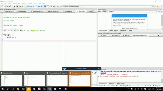Open Excel from the taskbar
This screenshot has width=163, height=91.
tap(23, 89)
